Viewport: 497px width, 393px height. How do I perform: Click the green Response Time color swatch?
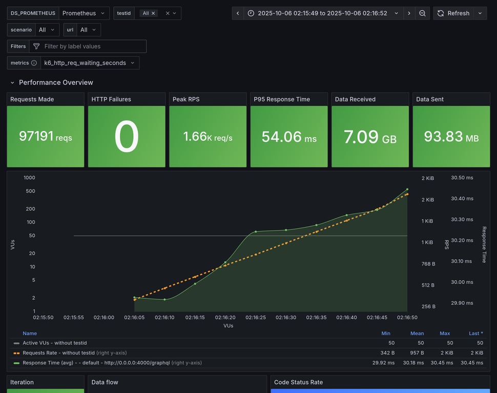(17, 363)
